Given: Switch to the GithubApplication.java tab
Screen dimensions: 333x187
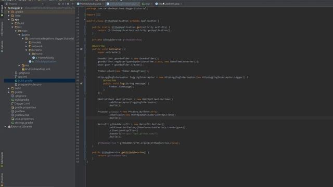Looking at the screenshot, I should click(x=123, y=4).
